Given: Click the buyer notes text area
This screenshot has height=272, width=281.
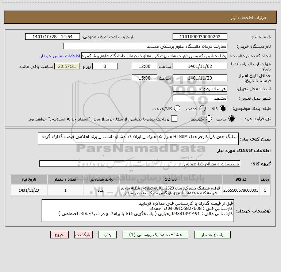Looking at the screenshot, I should coord(138,211).
